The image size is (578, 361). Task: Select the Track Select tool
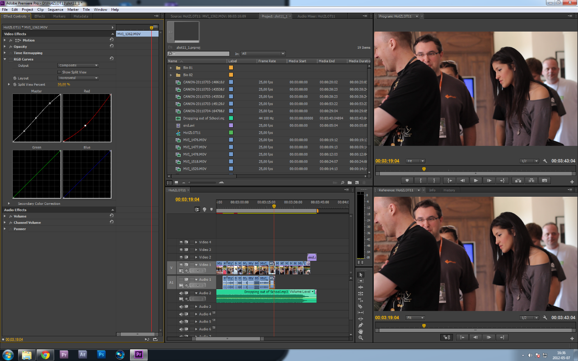[360, 281]
